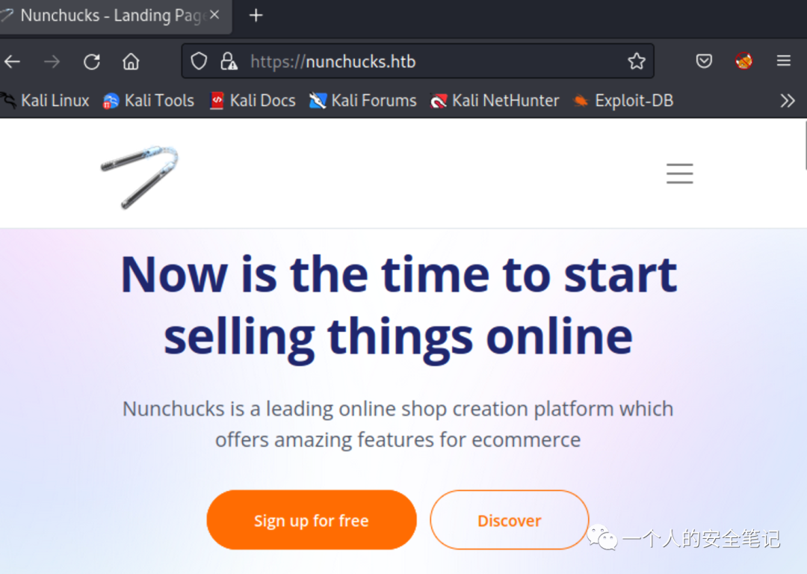Viewport: 807px width, 574px height.
Task: Show more bookmarks with the chevron
Action: click(x=787, y=100)
